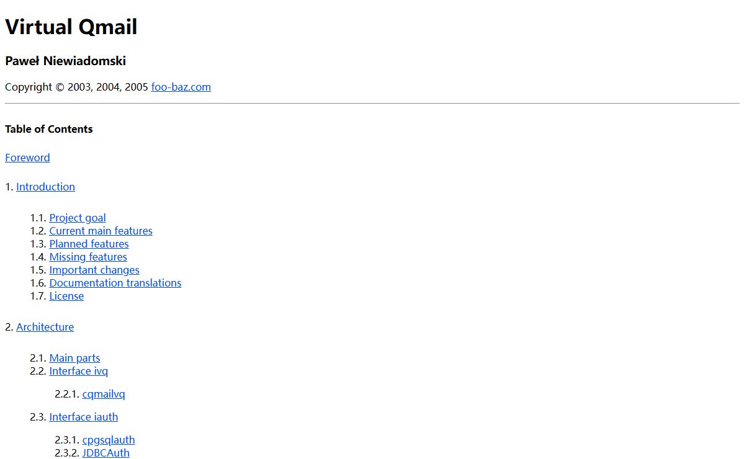Open the cpgsqlauth subsection link
Screen dimensions: 745x459
(109, 440)
